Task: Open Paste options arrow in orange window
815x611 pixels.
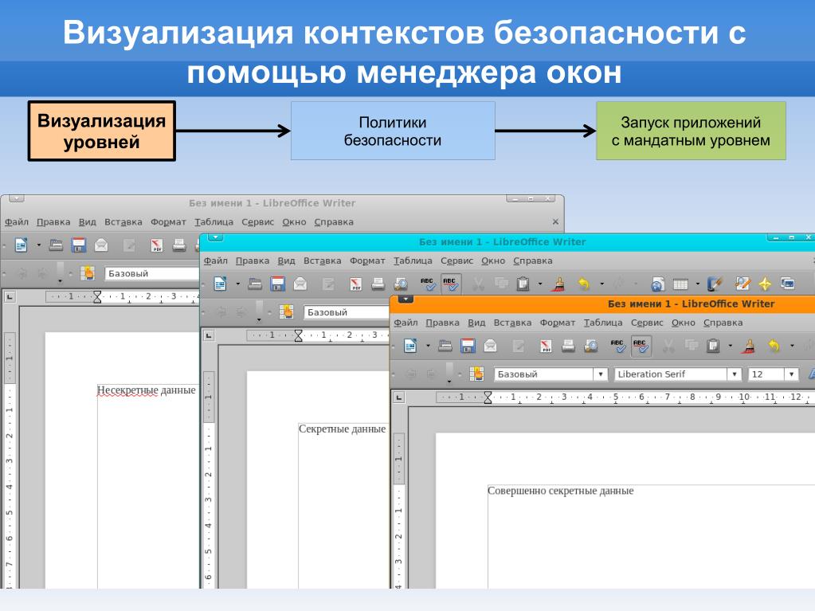Action: pos(731,346)
